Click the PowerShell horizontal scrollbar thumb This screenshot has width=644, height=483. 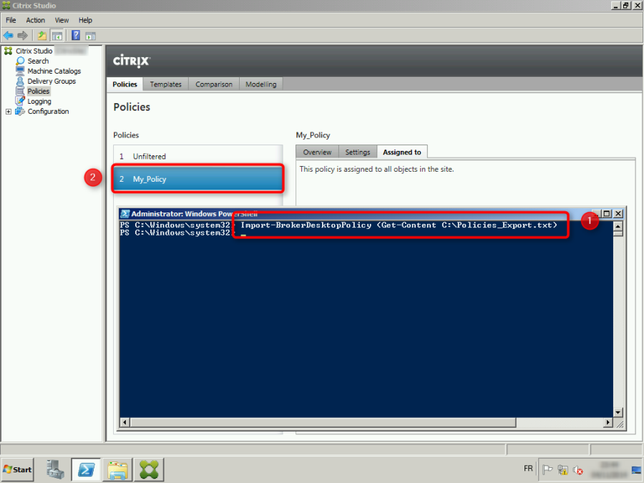pyautogui.click(x=323, y=422)
